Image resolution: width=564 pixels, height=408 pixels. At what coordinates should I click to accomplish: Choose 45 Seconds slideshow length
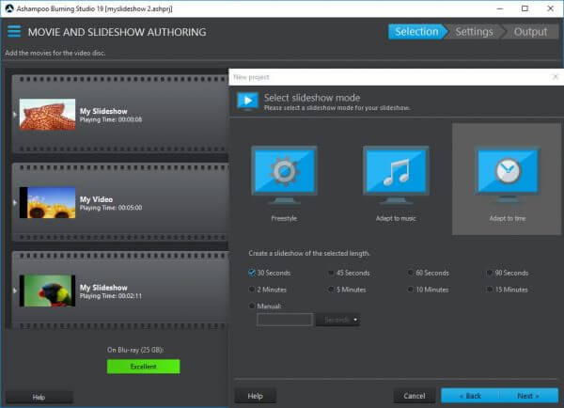click(331, 273)
